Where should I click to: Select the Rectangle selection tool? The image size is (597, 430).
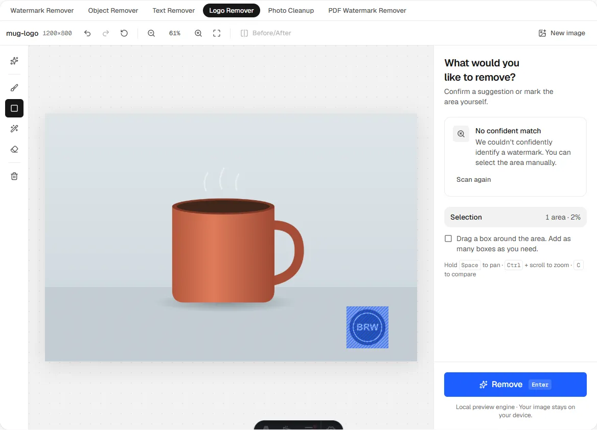14,108
